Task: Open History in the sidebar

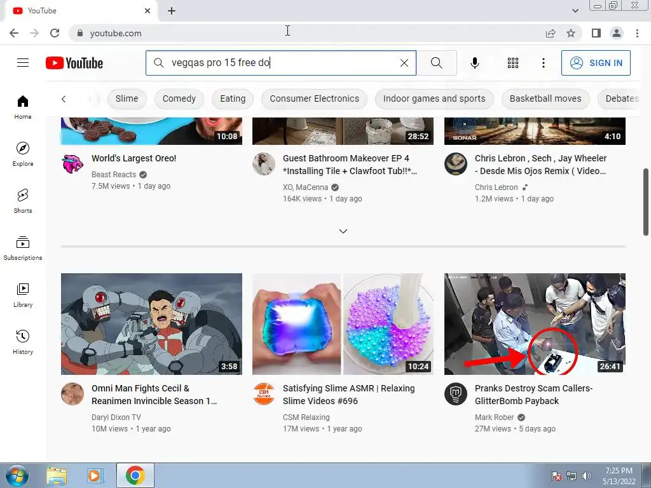Action: coord(23,342)
